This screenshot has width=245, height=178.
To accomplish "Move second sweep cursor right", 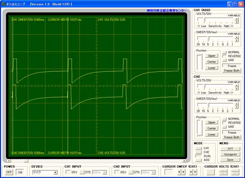I will tap(195, 172).
